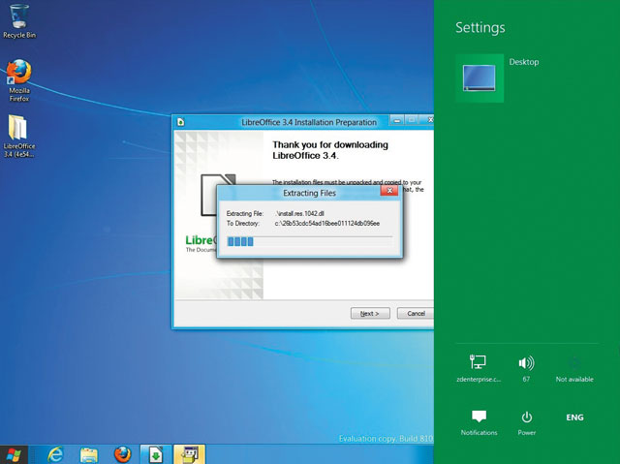Select the install.res.1042.dll file name text
Image resolution: width=620 pixels, height=464 pixels.
pyautogui.click(x=299, y=213)
